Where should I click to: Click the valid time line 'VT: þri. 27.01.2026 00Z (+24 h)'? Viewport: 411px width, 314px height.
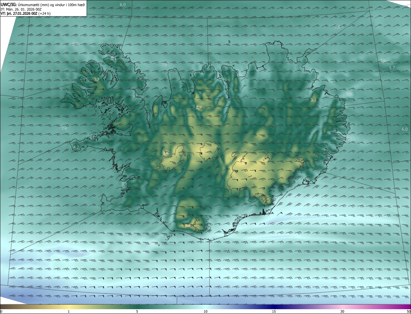[x=26, y=13]
